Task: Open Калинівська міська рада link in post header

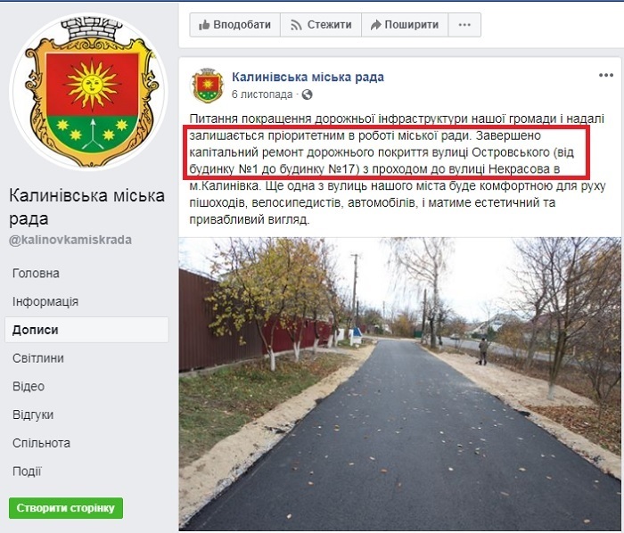Action: [x=308, y=77]
